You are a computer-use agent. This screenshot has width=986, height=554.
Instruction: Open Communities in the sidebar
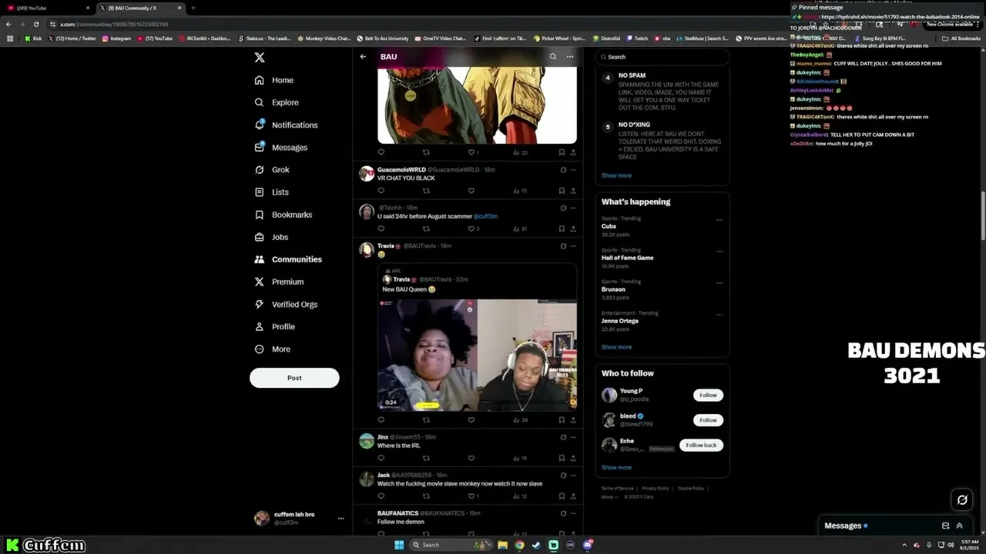[x=288, y=259]
